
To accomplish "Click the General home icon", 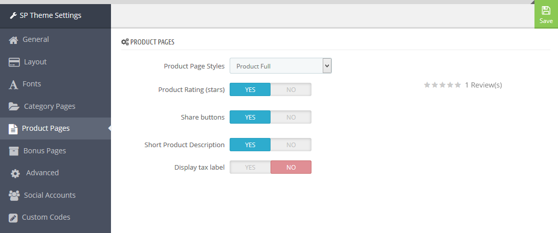I will (13, 40).
